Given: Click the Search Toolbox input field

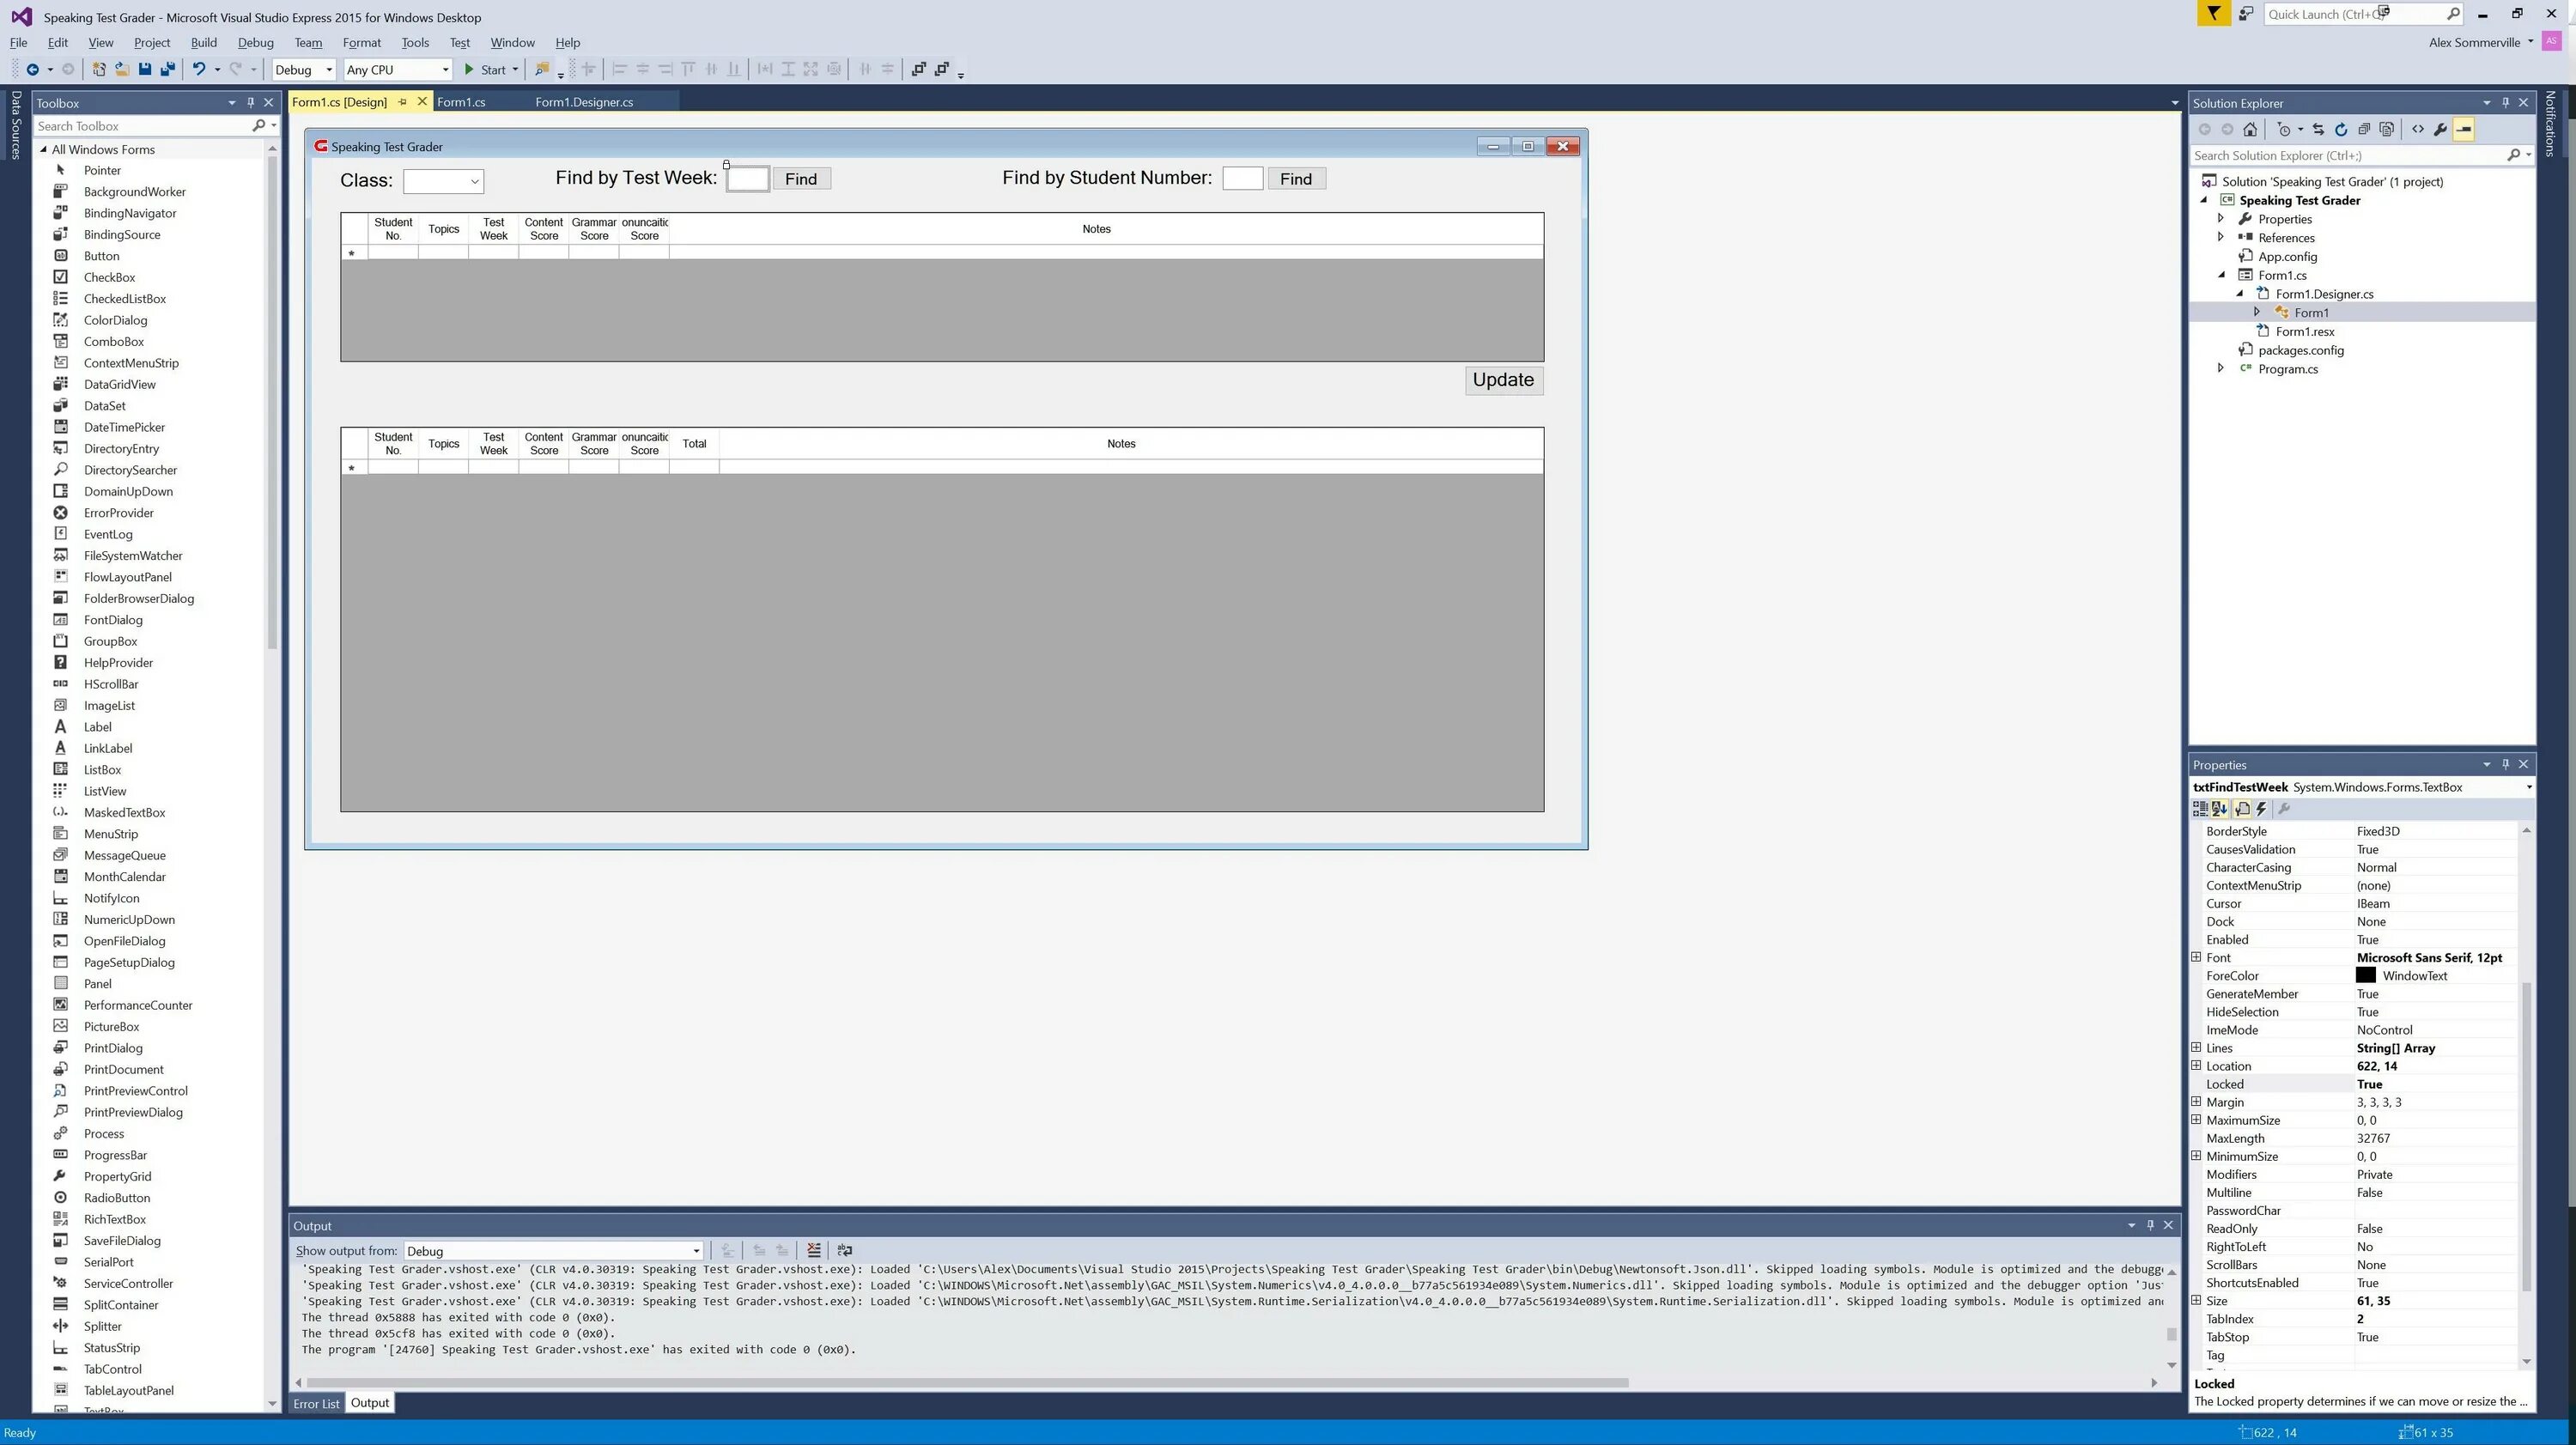Looking at the screenshot, I should coord(140,126).
